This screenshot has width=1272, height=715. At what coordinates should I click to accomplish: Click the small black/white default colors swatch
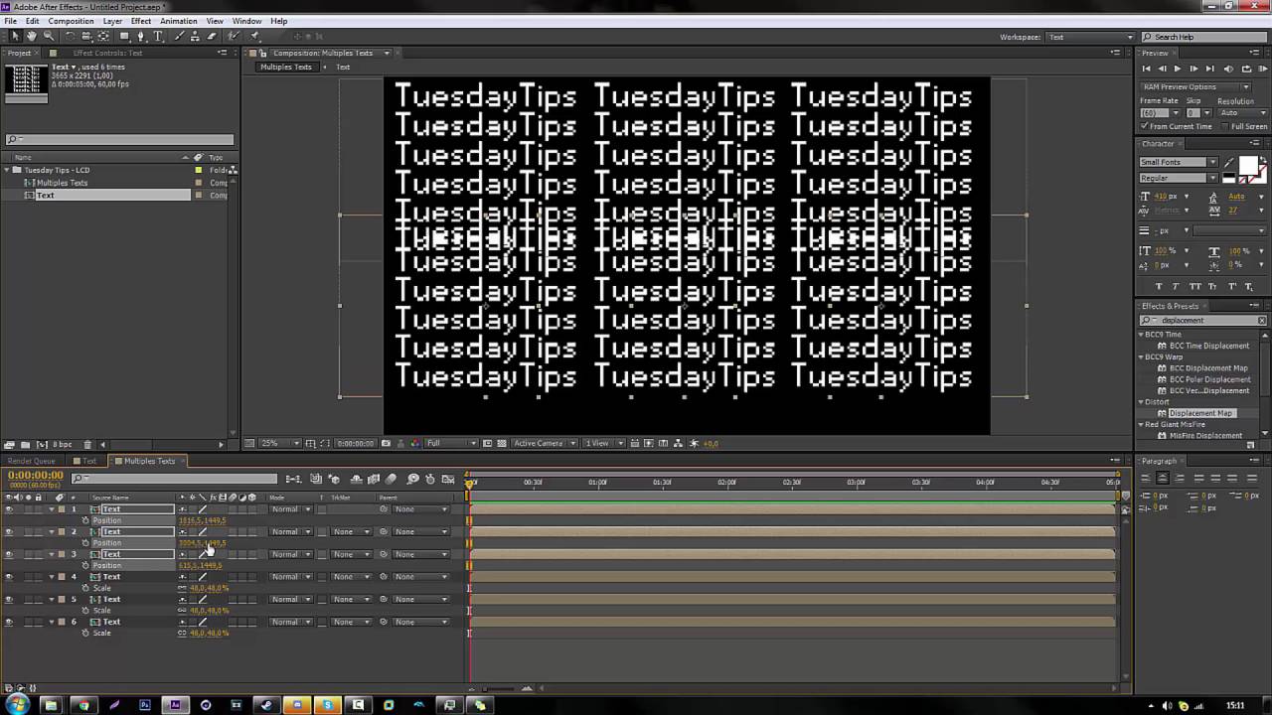click(1229, 179)
